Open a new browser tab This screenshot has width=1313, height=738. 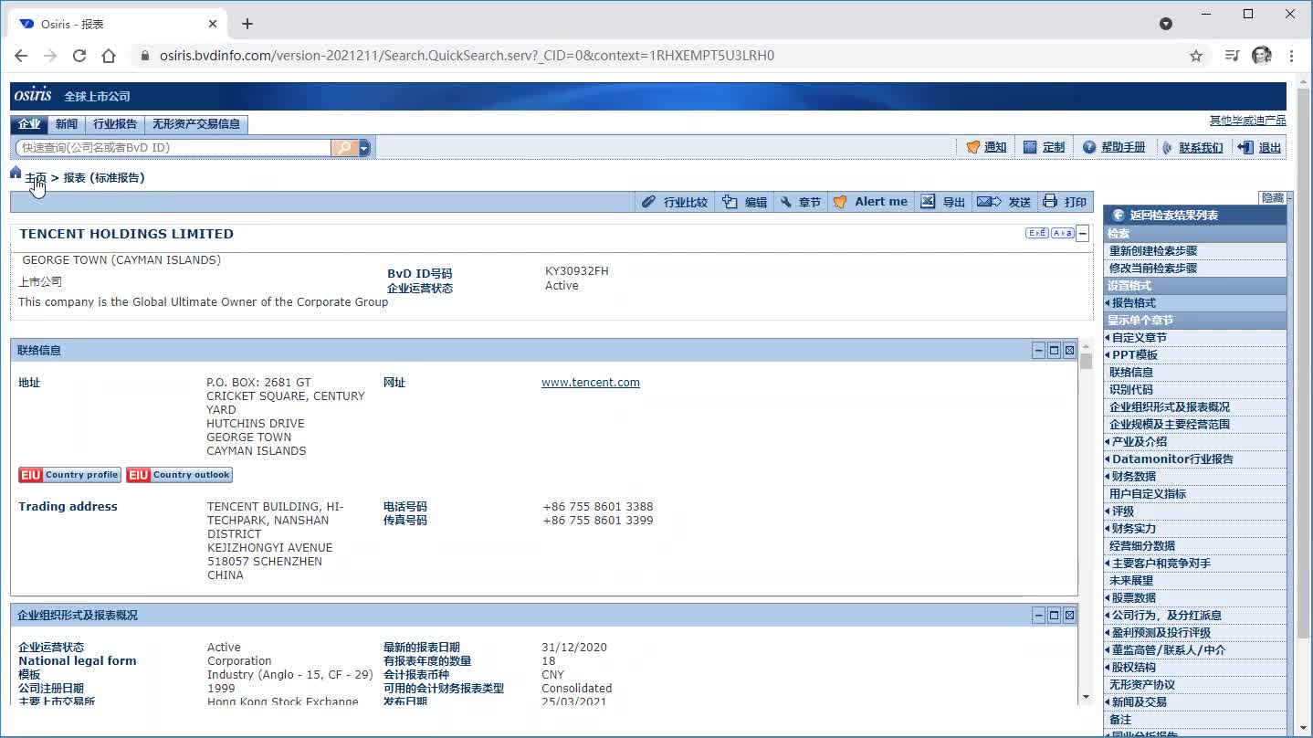(x=247, y=24)
